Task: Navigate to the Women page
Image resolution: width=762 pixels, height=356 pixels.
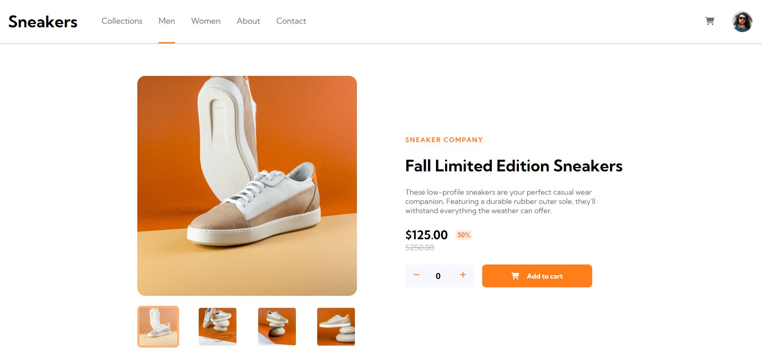Action: [206, 21]
